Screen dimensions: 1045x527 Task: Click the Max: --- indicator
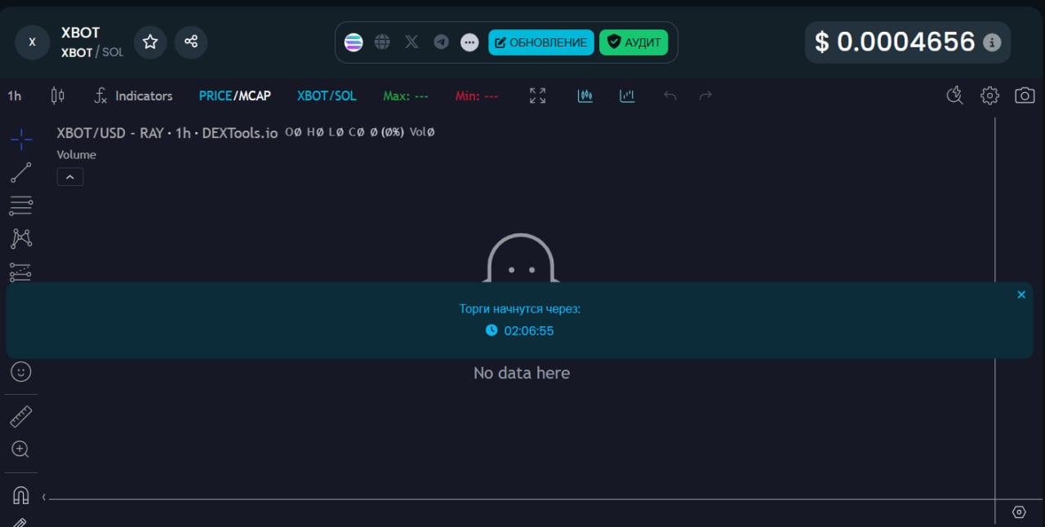click(406, 95)
